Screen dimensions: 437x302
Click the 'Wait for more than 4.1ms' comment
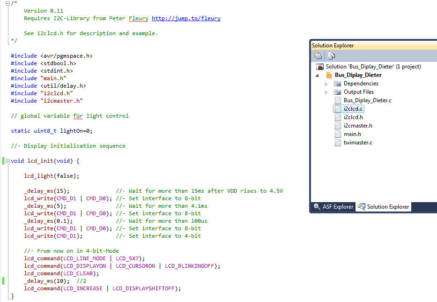click(162, 206)
